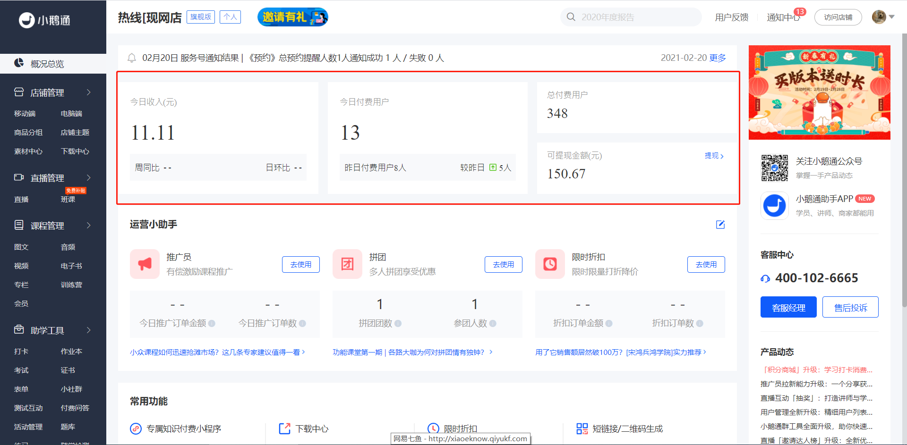907x445 pixels.
Task: Open 推广员拉新能力升级 product update
Action: point(816,384)
